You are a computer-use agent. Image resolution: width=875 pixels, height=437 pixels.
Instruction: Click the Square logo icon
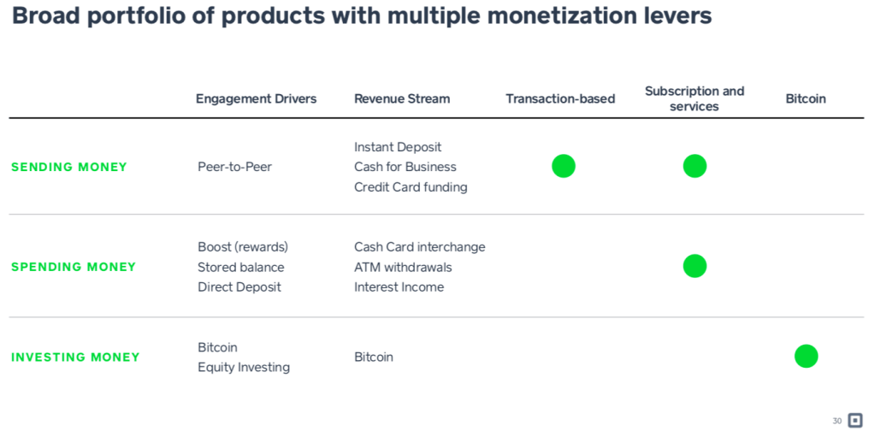(x=854, y=420)
